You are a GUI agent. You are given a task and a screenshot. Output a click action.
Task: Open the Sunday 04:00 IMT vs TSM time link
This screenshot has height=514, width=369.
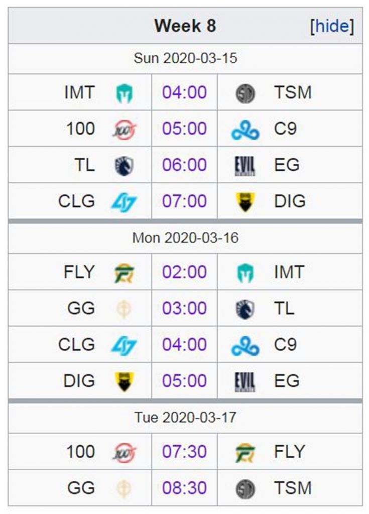click(184, 92)
